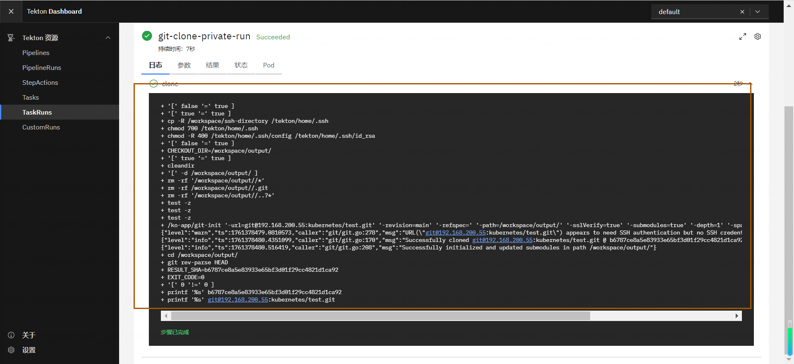794x364 pixels.
Task: Maximize the log view with expand icon
Action: [743, 36]
